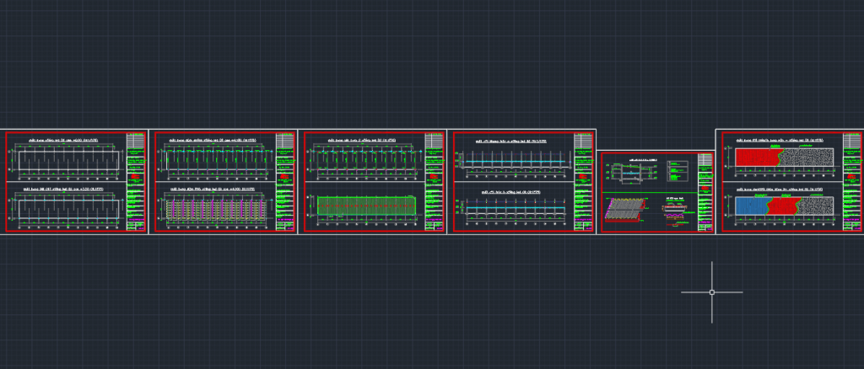Image resolution: width=864 pixels, height=369 pixels.
Task: Pick the title block of the small sheet
Action: tap(705, 192)
